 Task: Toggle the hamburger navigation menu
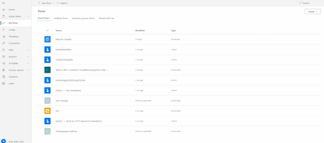[x=3, y=3]
